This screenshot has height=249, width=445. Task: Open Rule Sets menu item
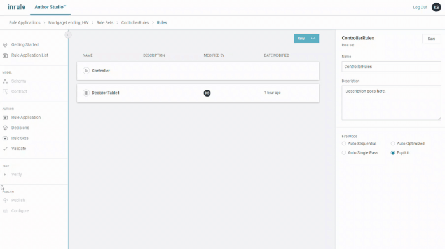click(20, 138)
